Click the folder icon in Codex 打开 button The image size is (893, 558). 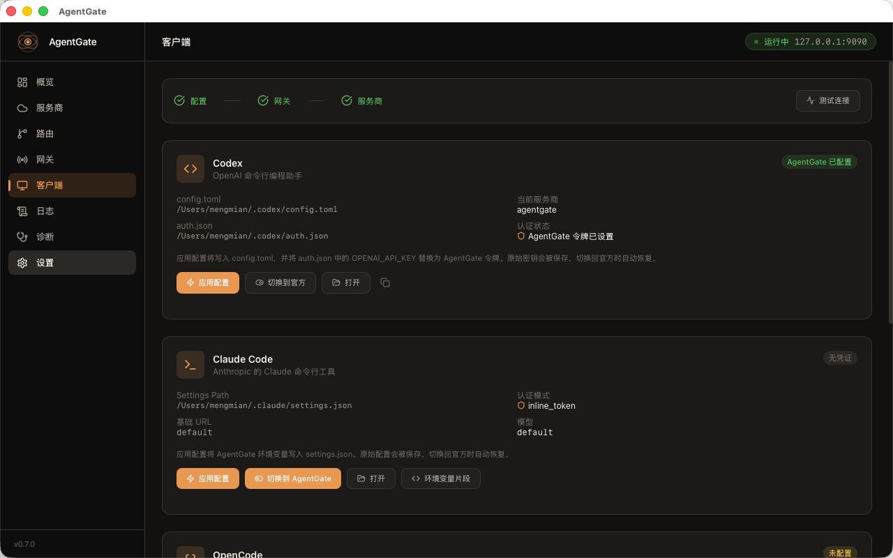[x=336, y=282]
